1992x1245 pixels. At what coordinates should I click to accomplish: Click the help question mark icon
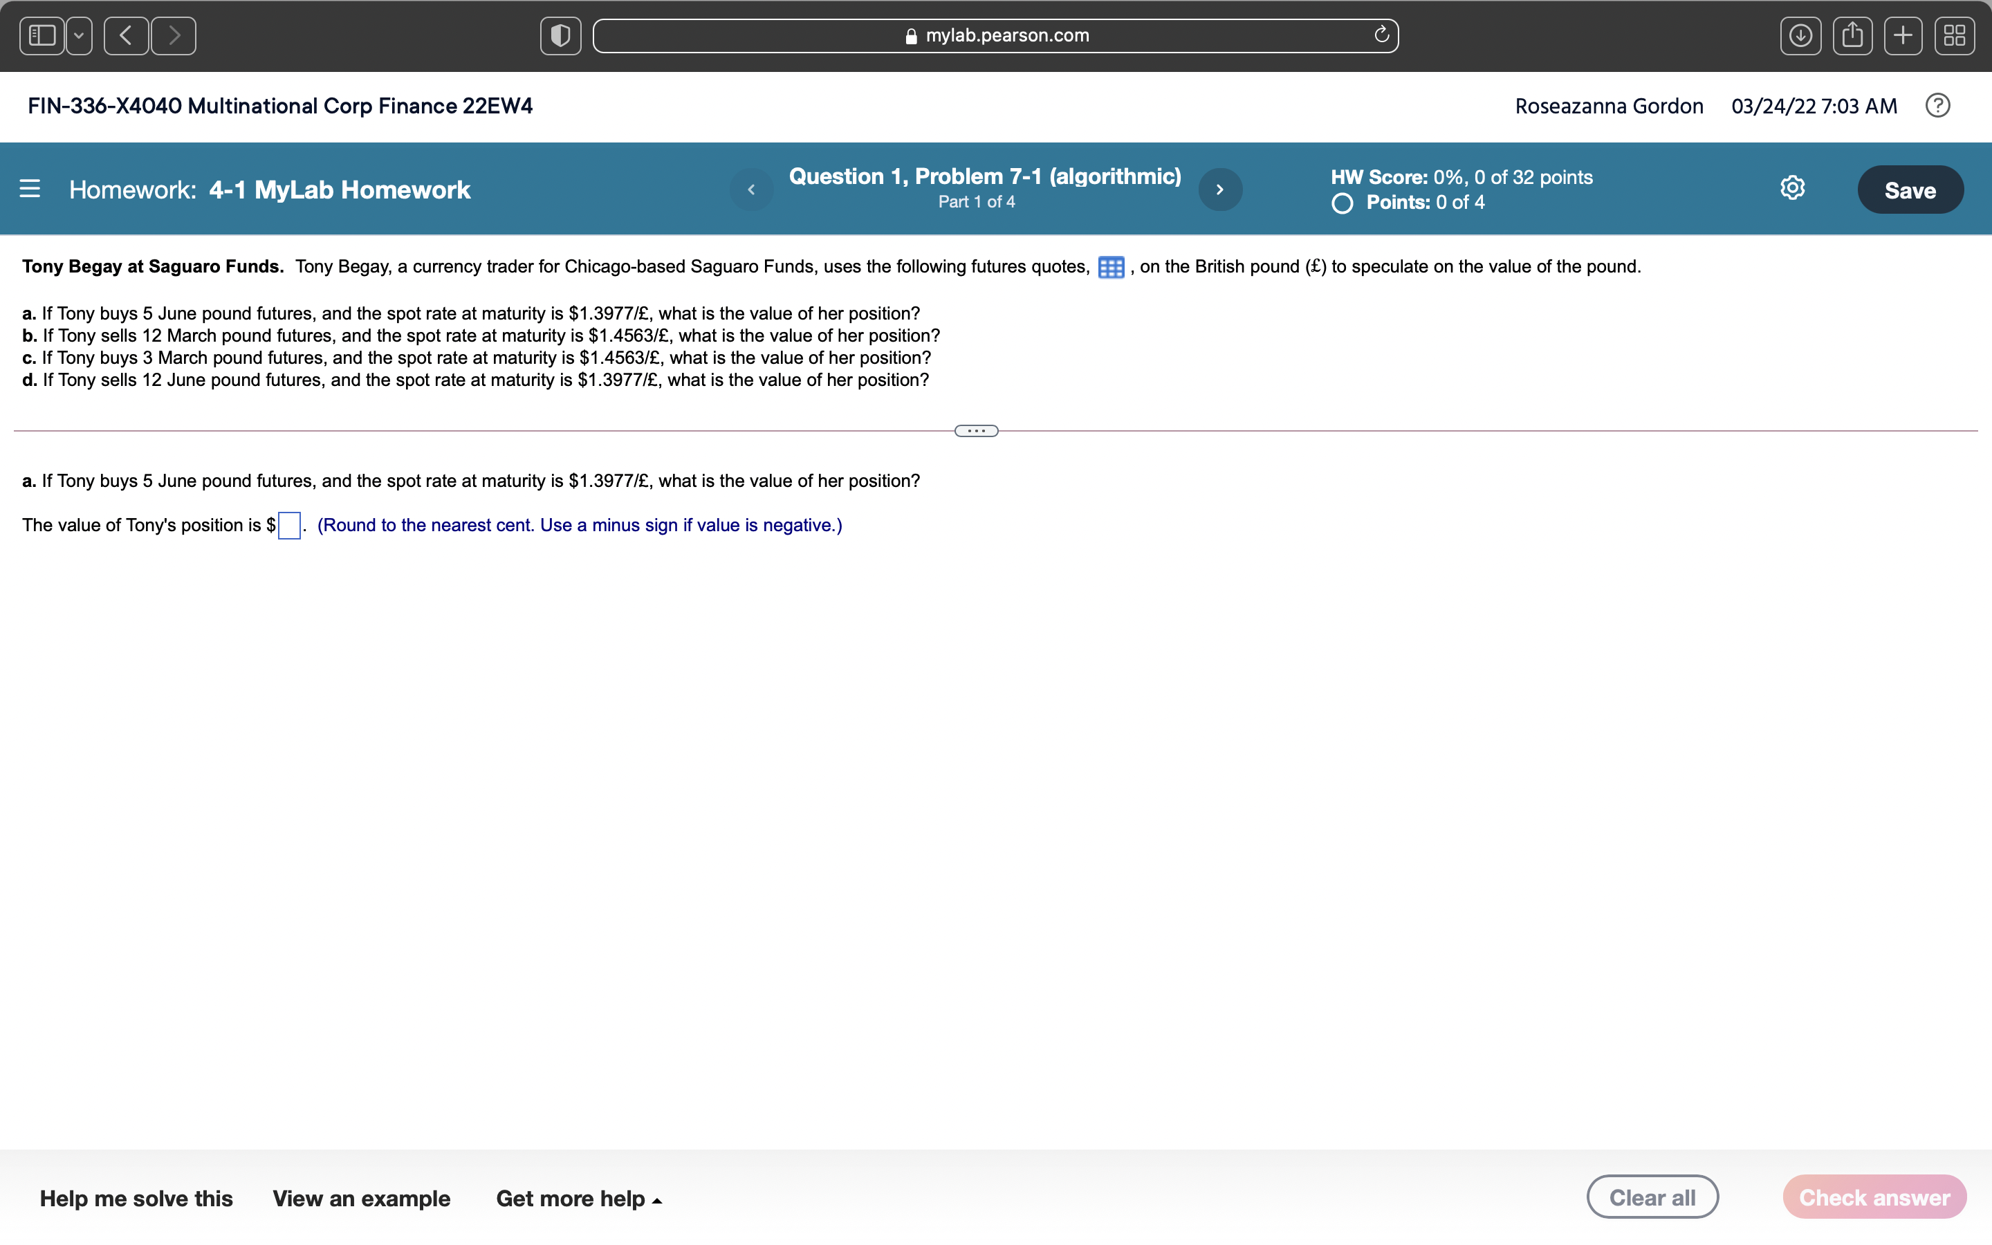(x=1937, y=107)
